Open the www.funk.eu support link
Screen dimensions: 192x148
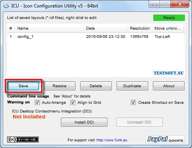[112, 140]
